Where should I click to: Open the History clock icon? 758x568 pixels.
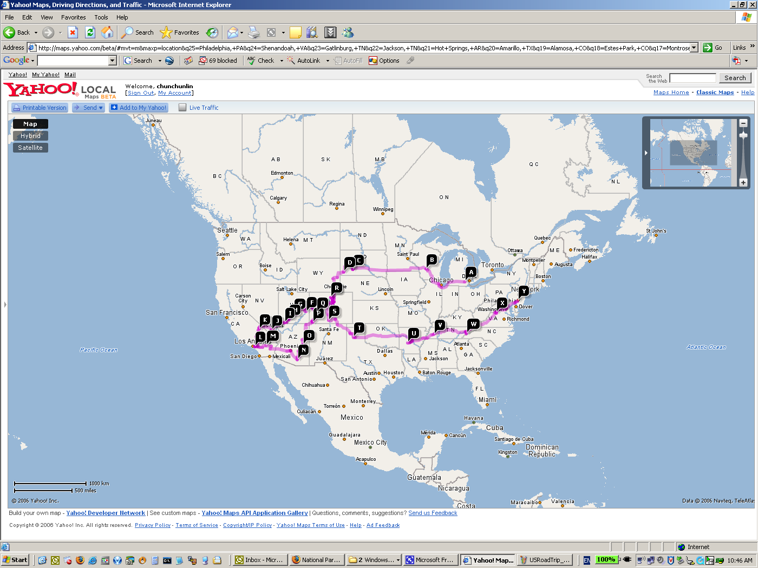(212, 32)
